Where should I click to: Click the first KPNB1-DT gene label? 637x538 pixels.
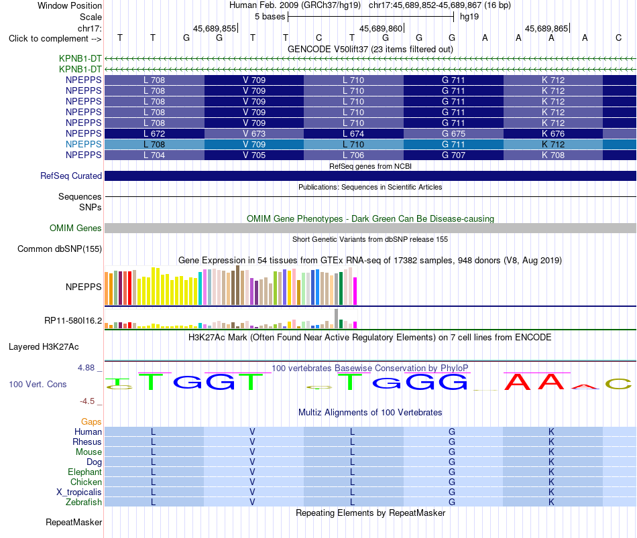point(80,58)
